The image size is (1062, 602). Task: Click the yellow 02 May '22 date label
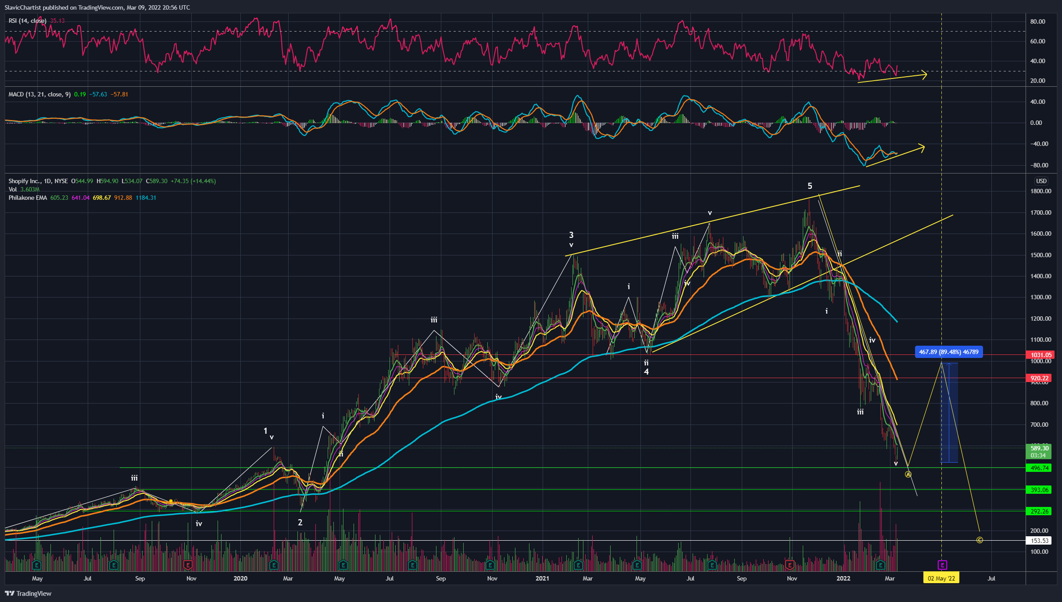coord(941,578)
